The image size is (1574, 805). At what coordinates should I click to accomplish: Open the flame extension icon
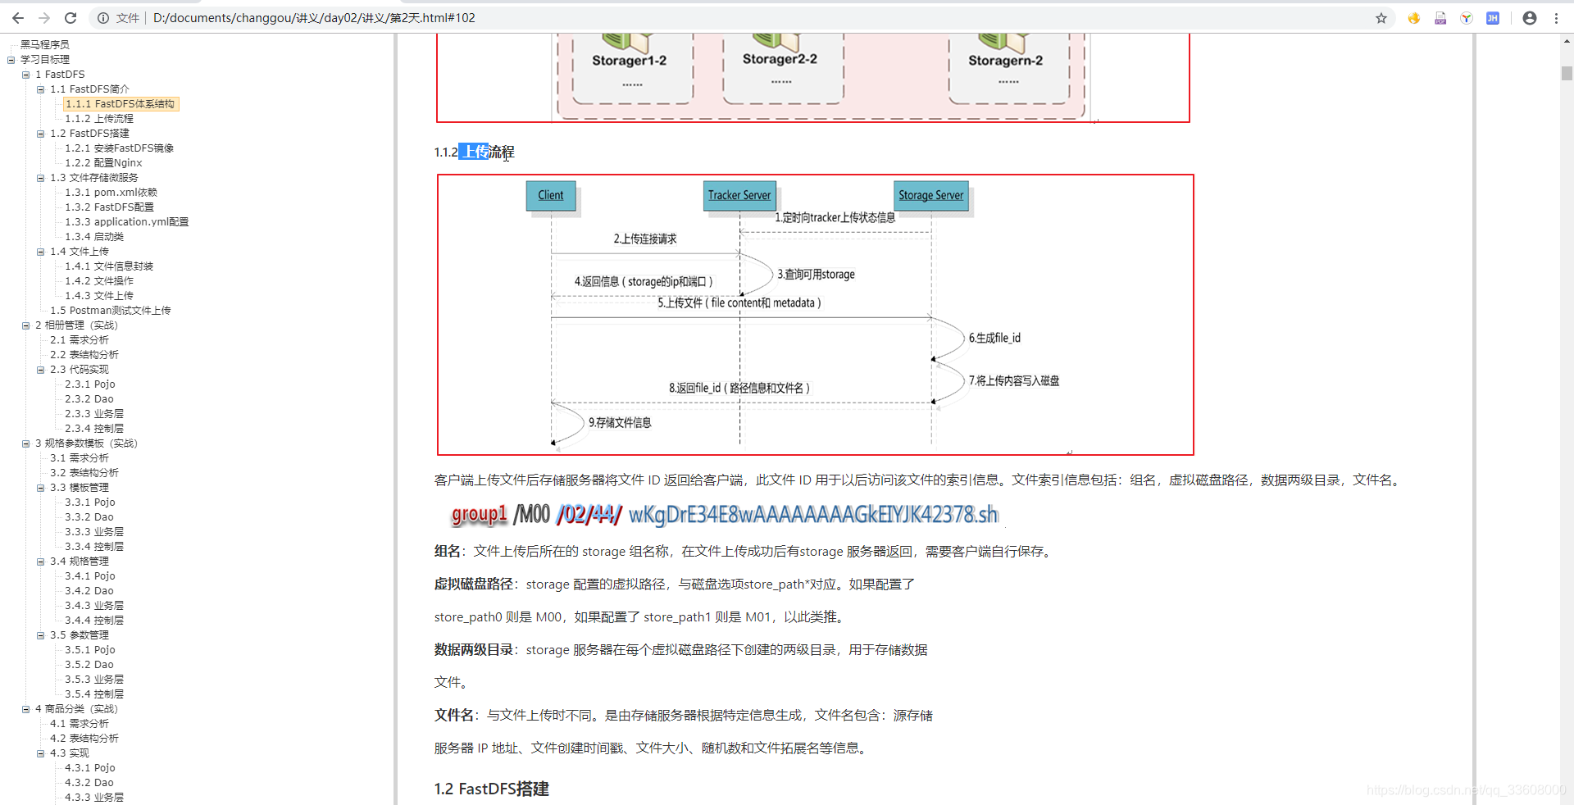coord(1414,18)
